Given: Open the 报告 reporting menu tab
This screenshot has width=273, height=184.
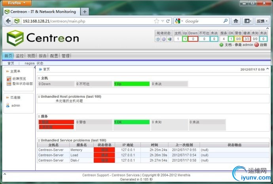Looking at the screenshot, I should 43,56.
